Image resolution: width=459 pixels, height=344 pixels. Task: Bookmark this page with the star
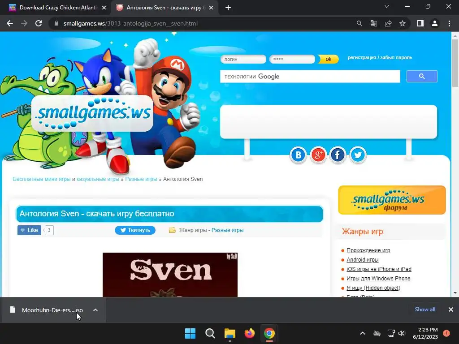[x=403, y=23]
